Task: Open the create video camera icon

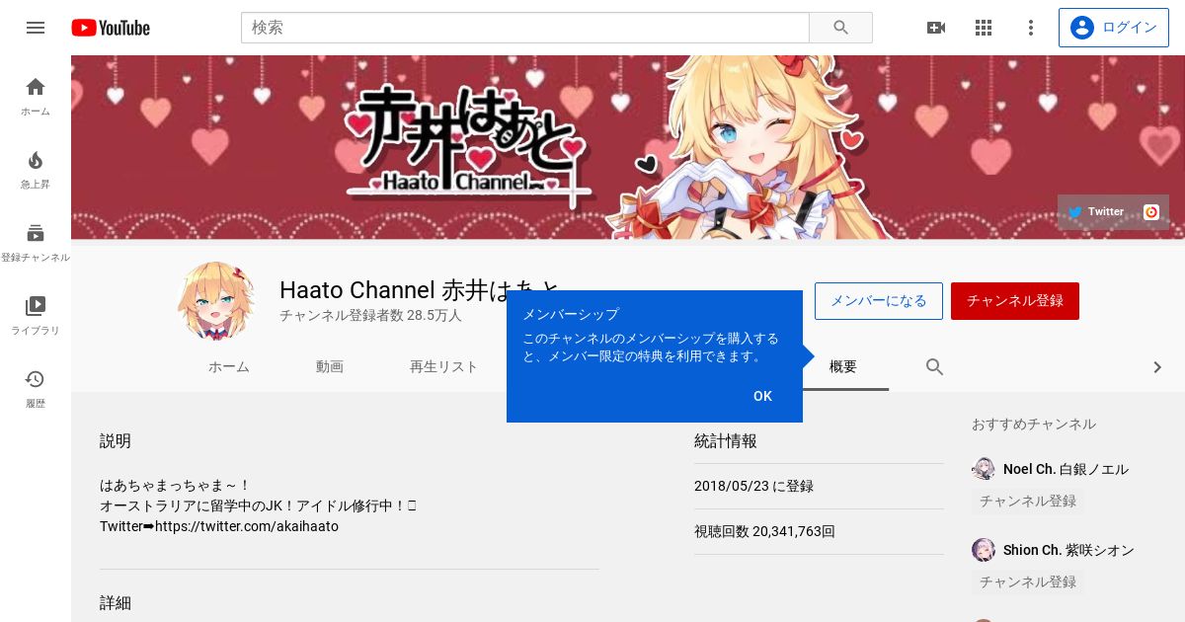Action: (936, 28)
